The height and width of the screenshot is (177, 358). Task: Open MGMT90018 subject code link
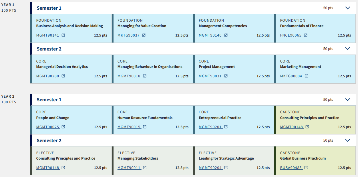129,76
